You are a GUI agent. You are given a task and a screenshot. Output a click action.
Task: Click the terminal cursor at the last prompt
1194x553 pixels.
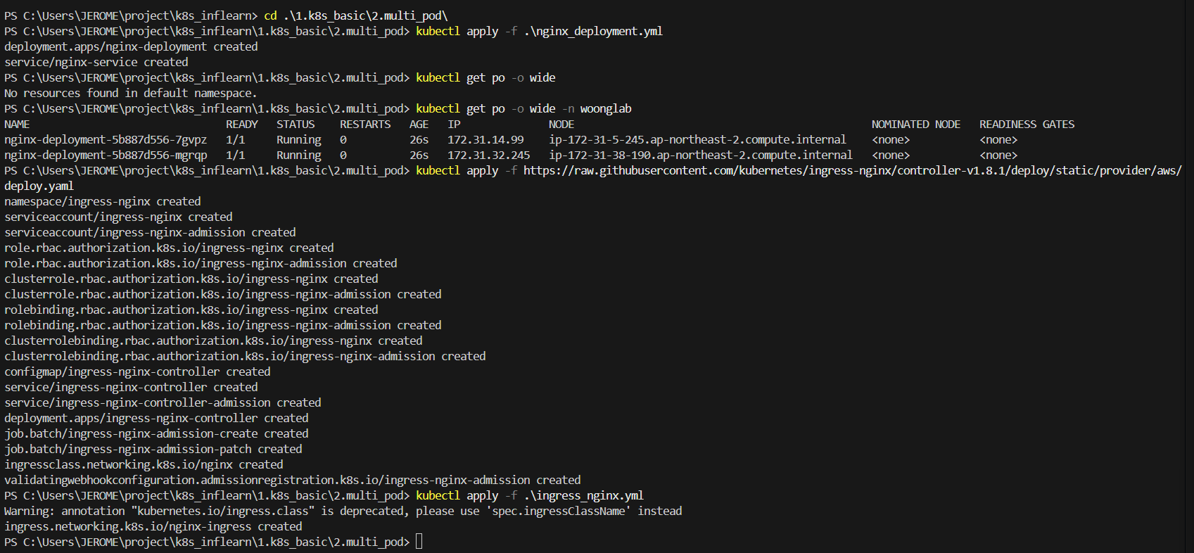pos(419,542)
